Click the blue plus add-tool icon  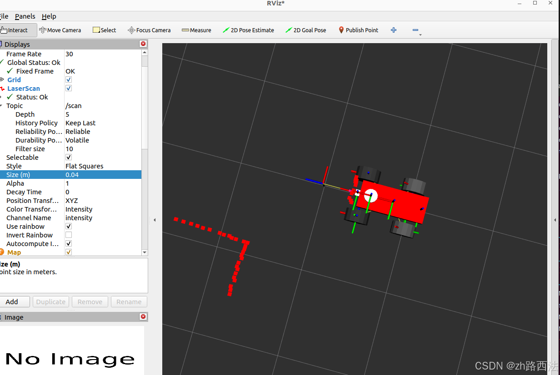tap(394, 30)
